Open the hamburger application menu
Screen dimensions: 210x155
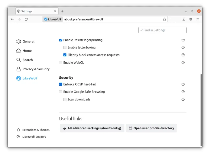(198, 19)
